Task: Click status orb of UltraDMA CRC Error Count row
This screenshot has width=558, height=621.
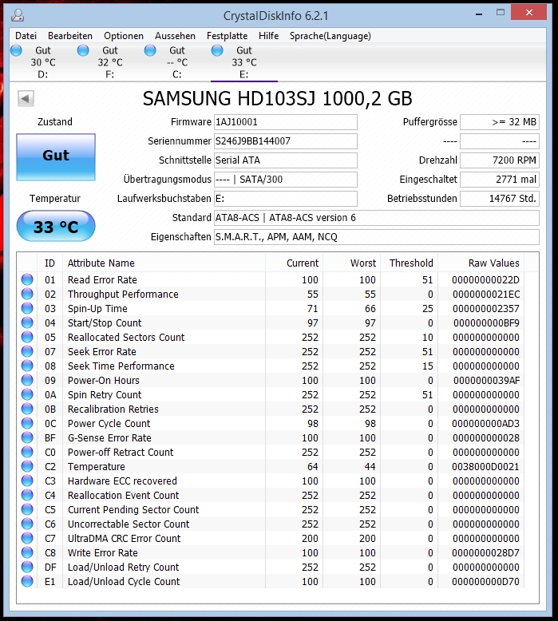Action: 27,538
